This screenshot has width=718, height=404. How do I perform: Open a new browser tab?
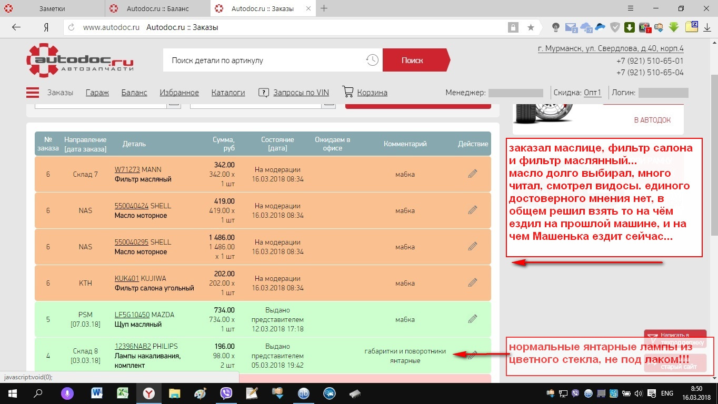pyautogui.click(x=324, y=8)
